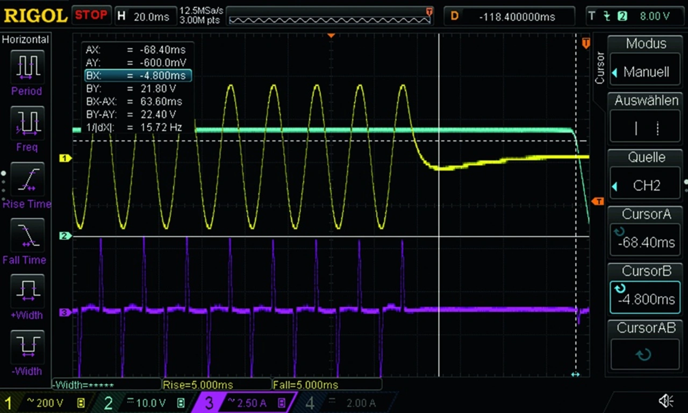Click the waveform memory position bar
The width and height of the screenshot is (688, 413).
click(x=330, y=19)
